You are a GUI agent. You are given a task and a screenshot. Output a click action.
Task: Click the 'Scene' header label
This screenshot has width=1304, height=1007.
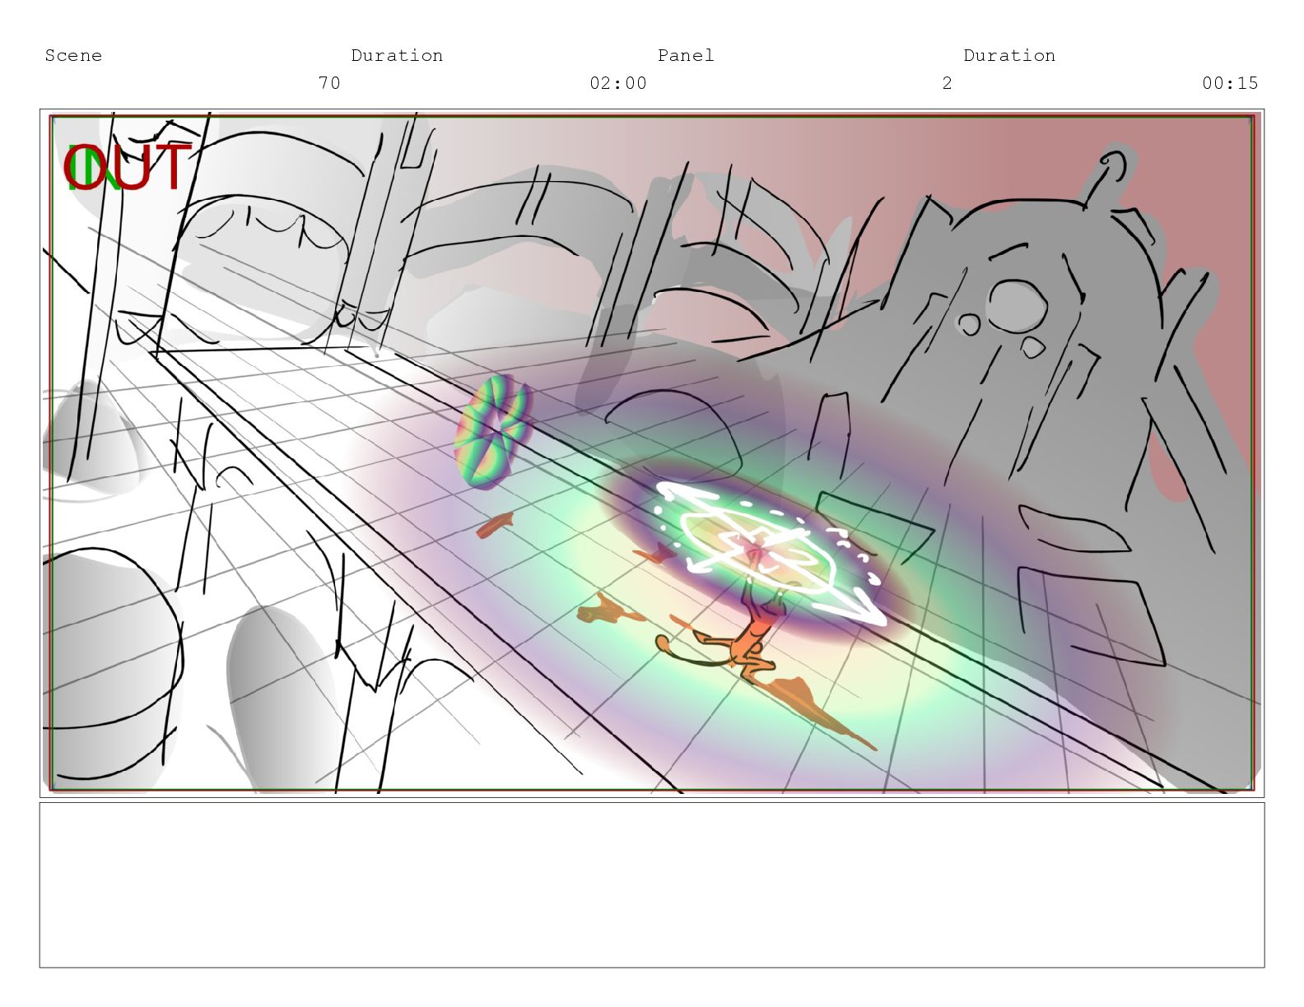[x=73, y=55]
